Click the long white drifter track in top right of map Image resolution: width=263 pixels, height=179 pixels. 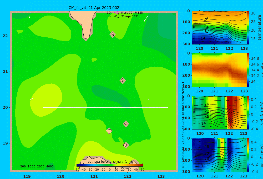pyautogui.click(x=146, y=19)
